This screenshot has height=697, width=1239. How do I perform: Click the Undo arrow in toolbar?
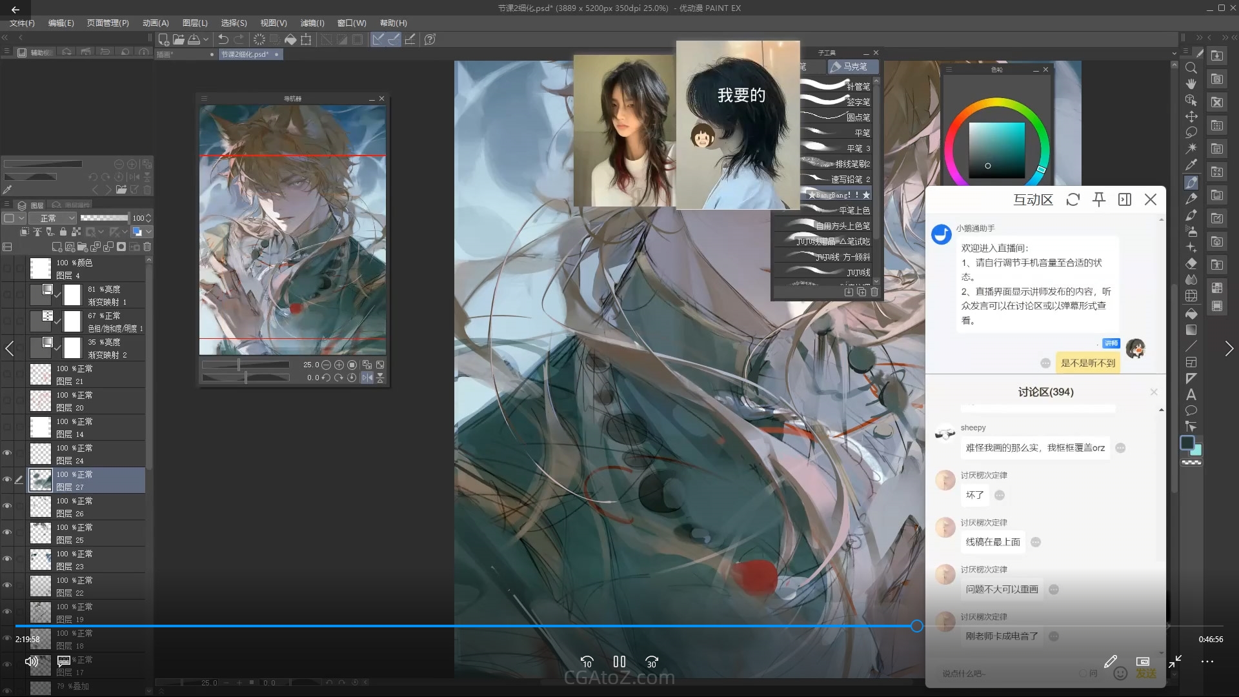[x=223, y=39]
